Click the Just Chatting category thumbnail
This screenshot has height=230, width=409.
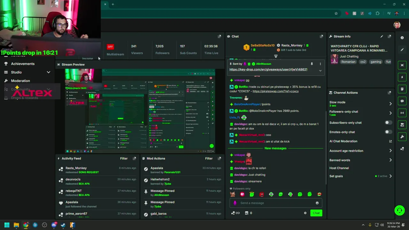tap(334, 59)
